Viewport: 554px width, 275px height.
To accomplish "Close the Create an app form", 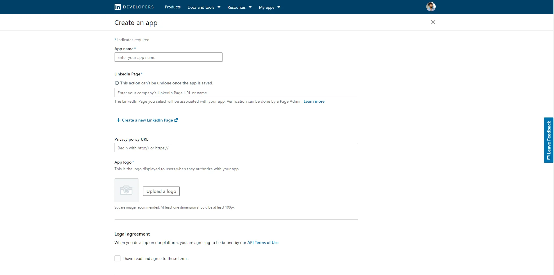I will (433, 22).
